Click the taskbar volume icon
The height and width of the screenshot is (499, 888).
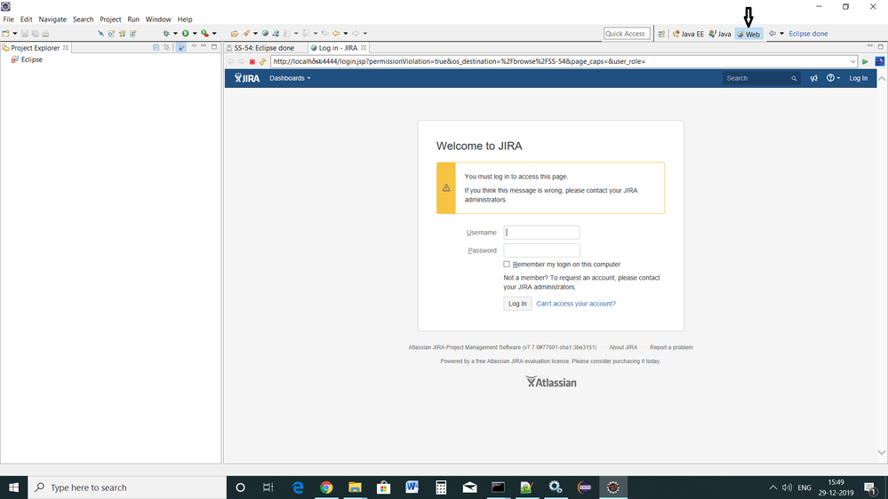(x=787, y=487)
